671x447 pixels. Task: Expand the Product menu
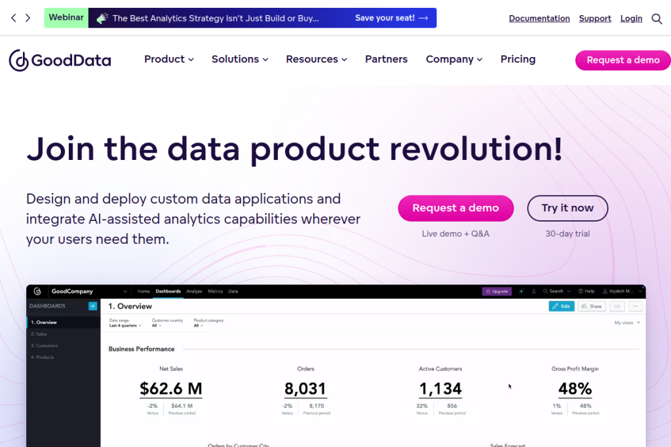coord(169,59)
